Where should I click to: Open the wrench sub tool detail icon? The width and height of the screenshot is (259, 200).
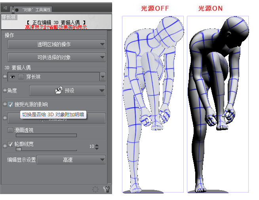coord(107,189)
